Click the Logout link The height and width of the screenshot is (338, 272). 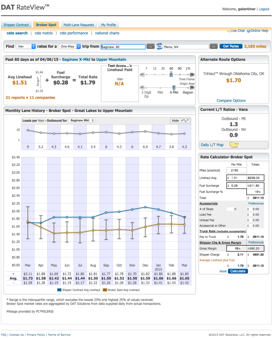(264, 9)
